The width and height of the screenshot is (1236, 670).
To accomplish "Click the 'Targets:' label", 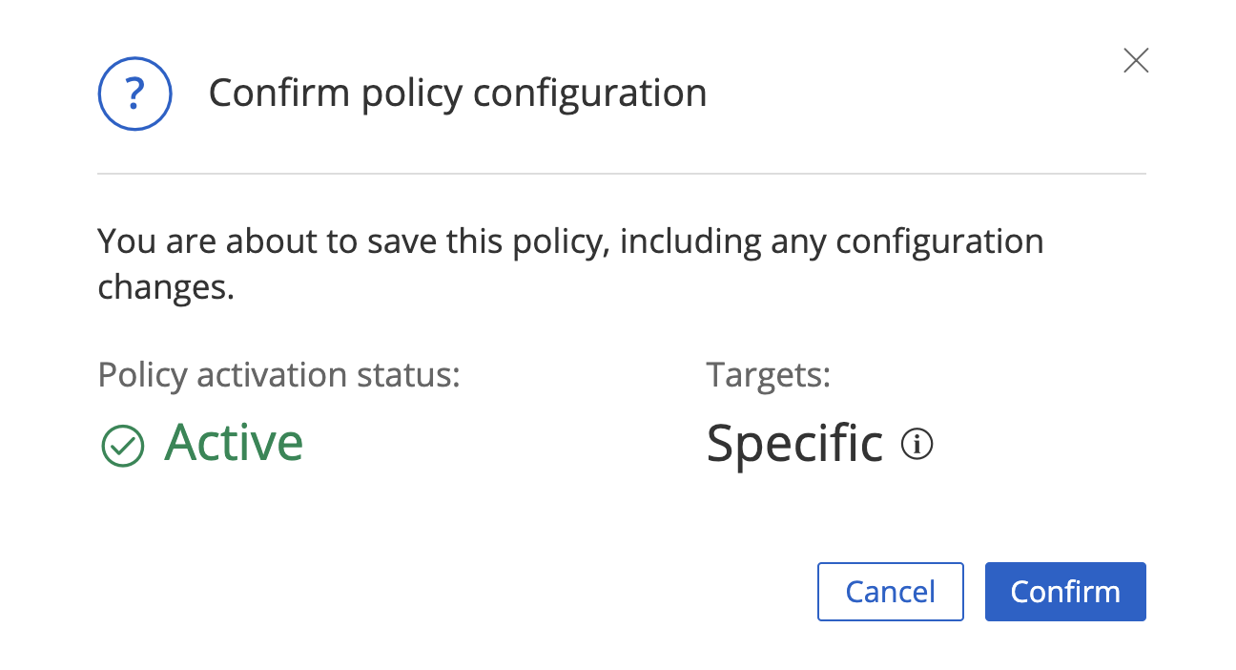I will coord(768,375).
